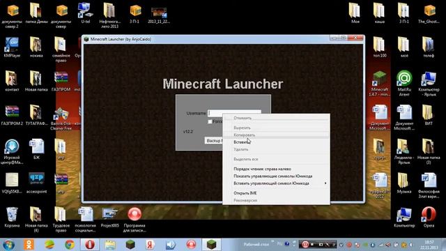Open the Opera desktop shortcut
This screenshot has height=251, width=446.
(x=429, y=218)
